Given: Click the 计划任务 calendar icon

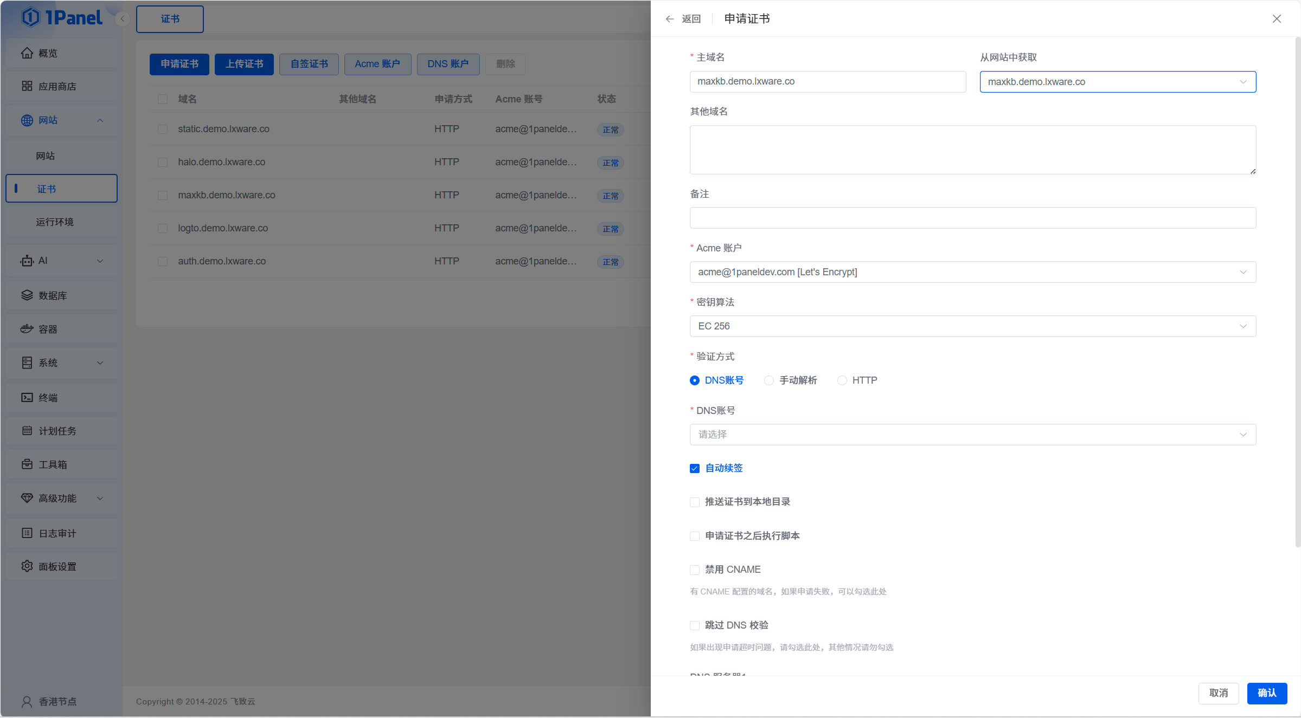Looking at the screenshot, I should tap(27, 431).
